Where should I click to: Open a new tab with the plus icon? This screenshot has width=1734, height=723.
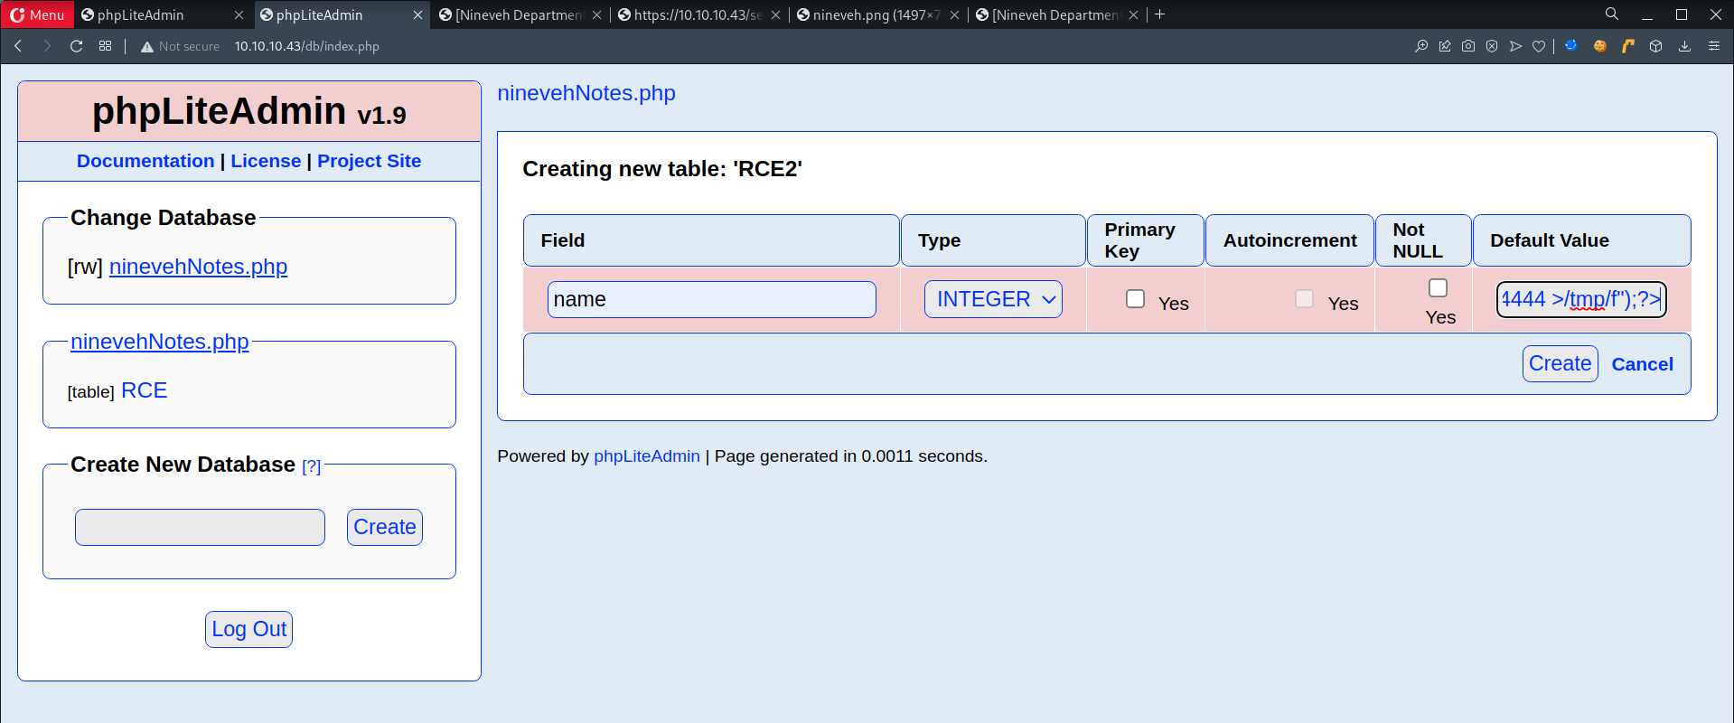pyautogui.click(x=1160, y=14)
